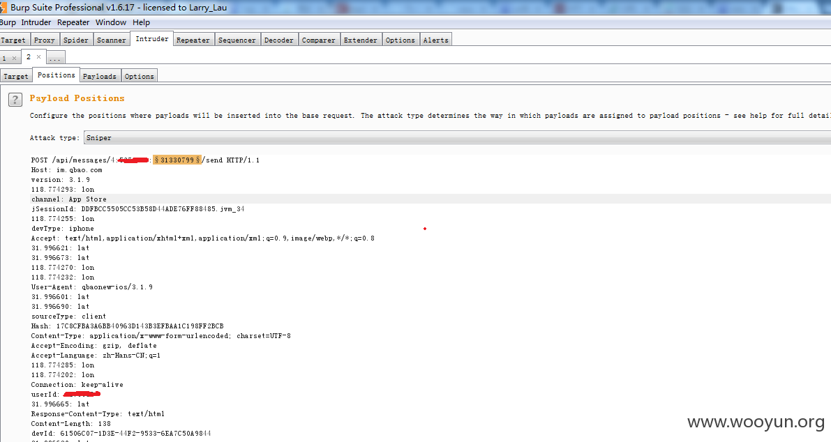Click the 31.996601: lat line
Screen dimensions: 831x442
pyautogui.click(x=61, y=296)
